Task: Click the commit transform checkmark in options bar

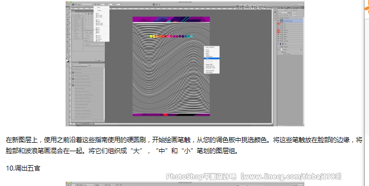Action: (160, 4)
